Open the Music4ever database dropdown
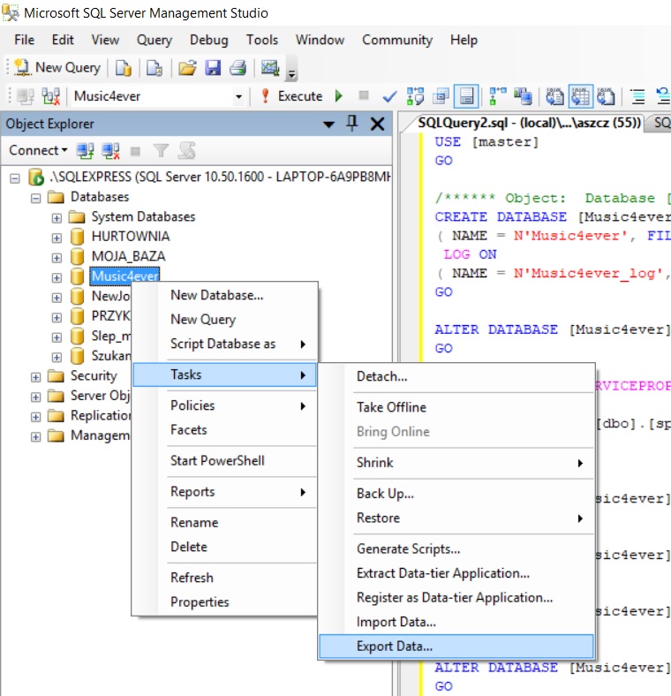The width and height of the screenshot is (671, 696). pyautogui.click(x=238, y=96)
